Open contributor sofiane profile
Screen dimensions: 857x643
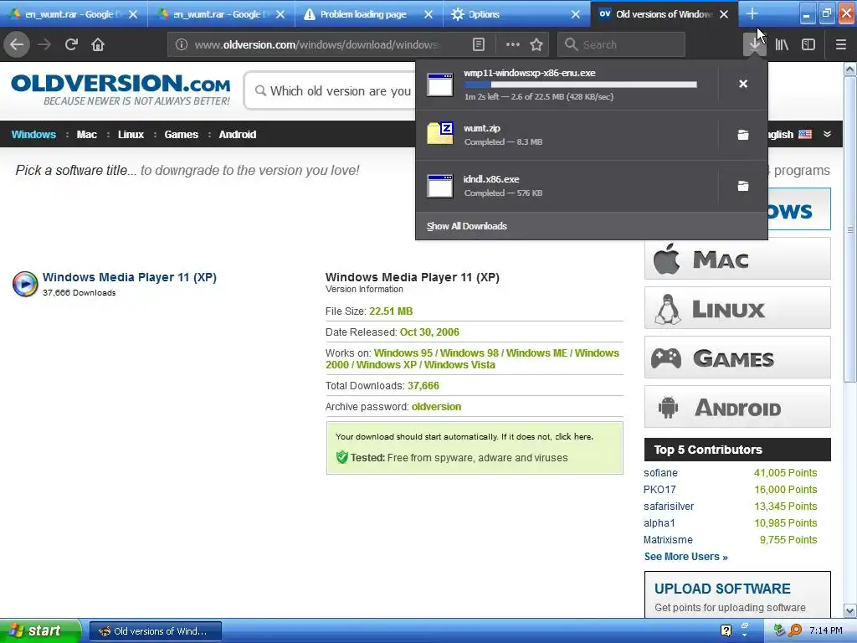click(x=660, y=473)
